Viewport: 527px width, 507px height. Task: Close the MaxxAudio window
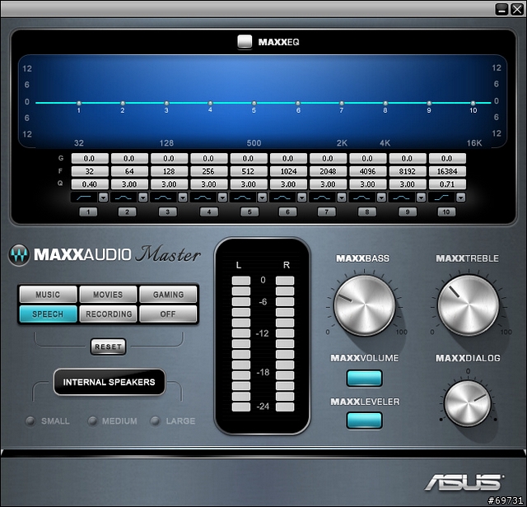[517, 9]
